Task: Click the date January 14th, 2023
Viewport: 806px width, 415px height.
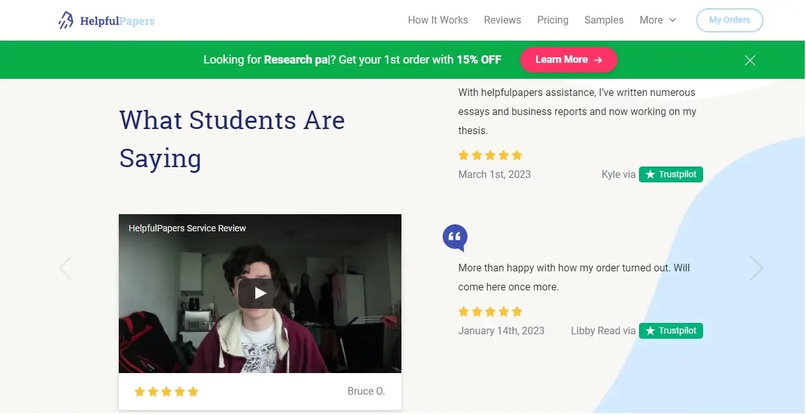Action: 501,330
